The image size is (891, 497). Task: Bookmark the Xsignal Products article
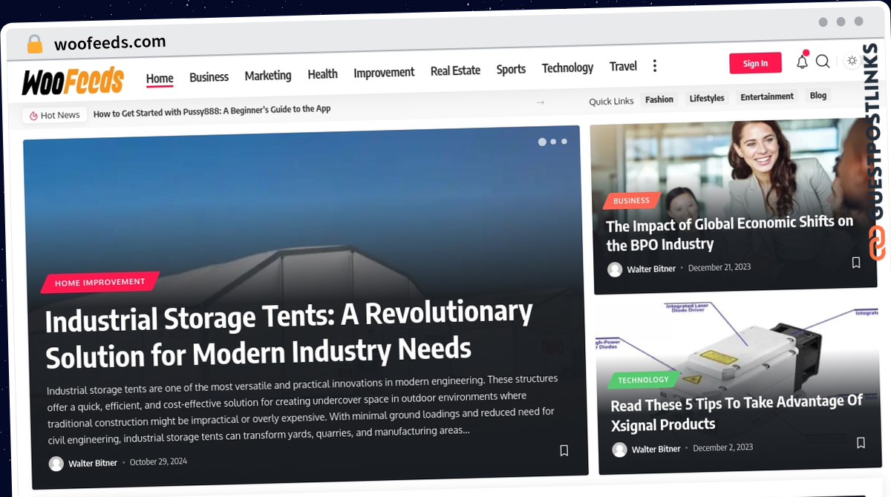point(861,443)
